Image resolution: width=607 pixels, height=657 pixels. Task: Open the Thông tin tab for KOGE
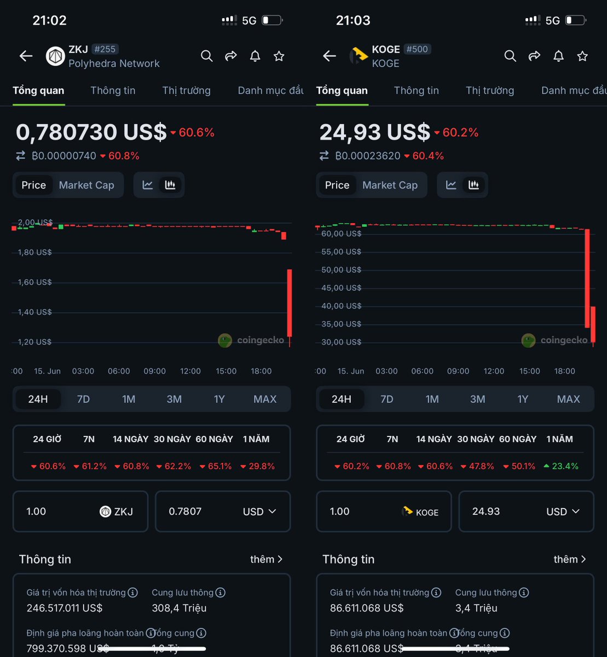pos(416,90)
